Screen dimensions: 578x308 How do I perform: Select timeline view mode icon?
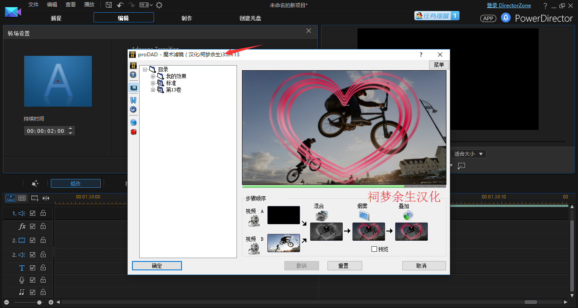[x=11, y=198]
